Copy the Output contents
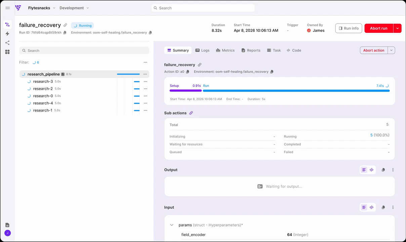 [383, 170]
